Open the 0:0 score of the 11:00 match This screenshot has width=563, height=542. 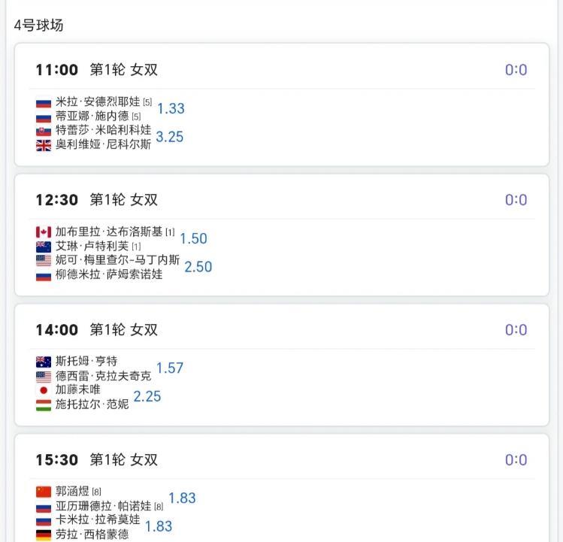[516, 70]
